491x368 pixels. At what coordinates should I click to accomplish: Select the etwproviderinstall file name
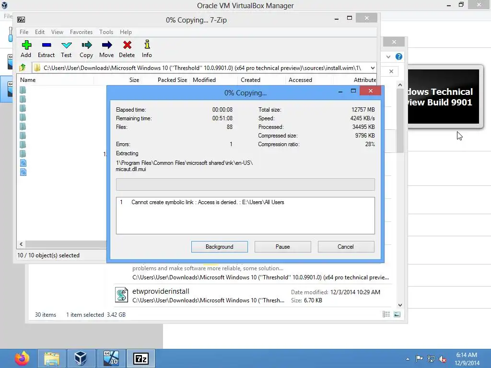pyautogui.click(x=161, y=291)
